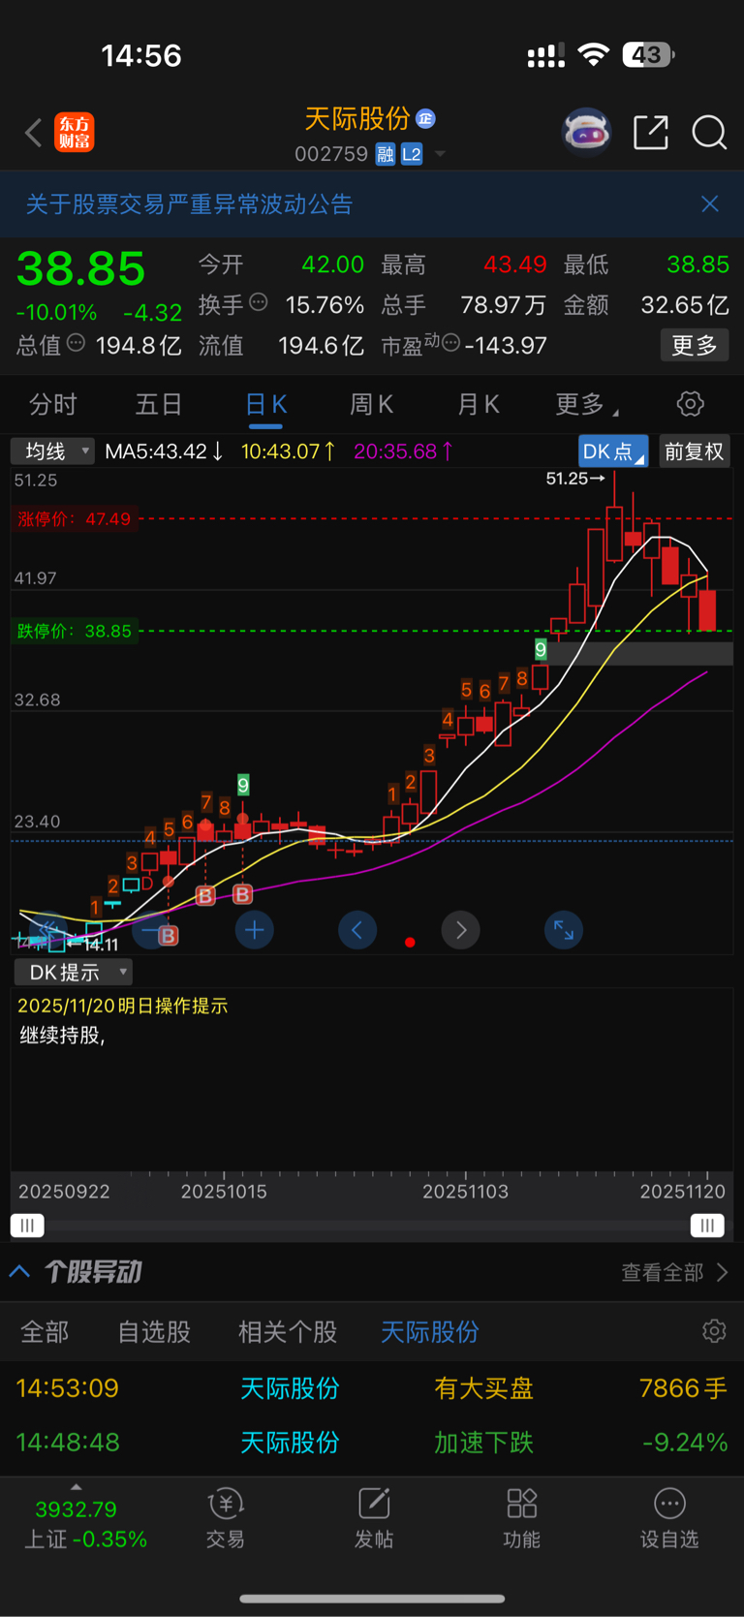Tap the 融 margin badge

pyautogui.click(x=386, y=154)
